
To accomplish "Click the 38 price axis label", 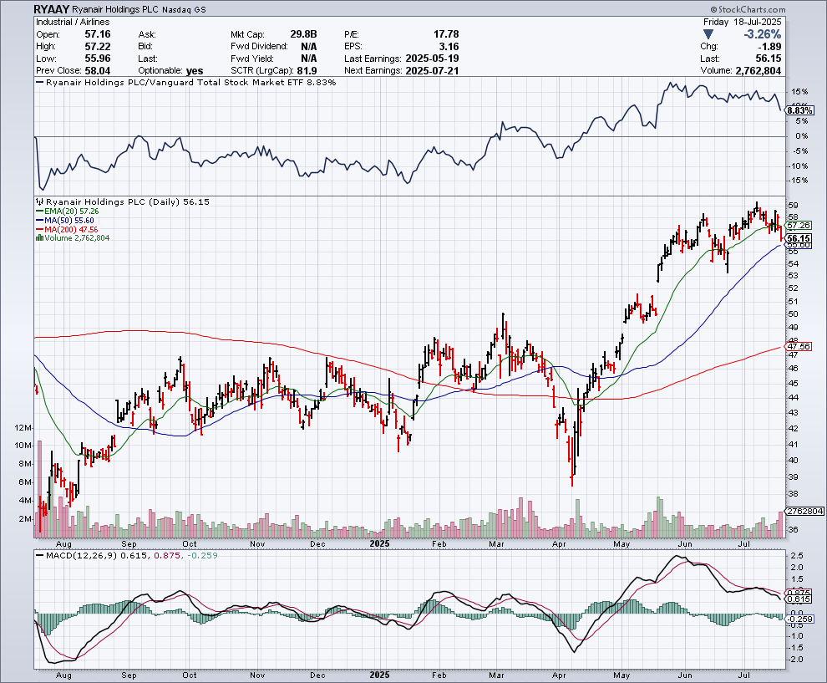I will coord(793,494).
